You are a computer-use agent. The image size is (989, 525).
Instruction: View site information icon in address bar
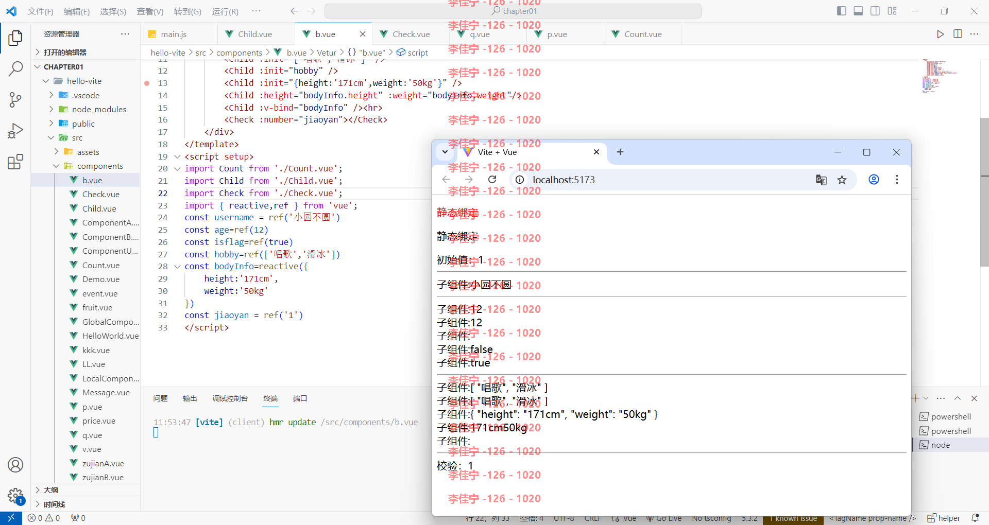(520, 180)
